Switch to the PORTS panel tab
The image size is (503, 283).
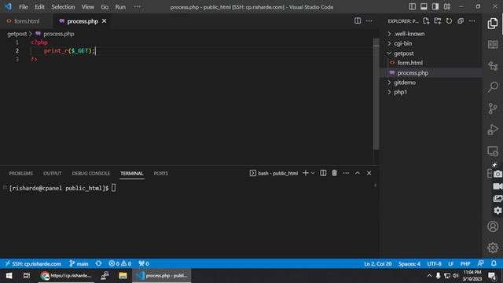coord(160,173)
